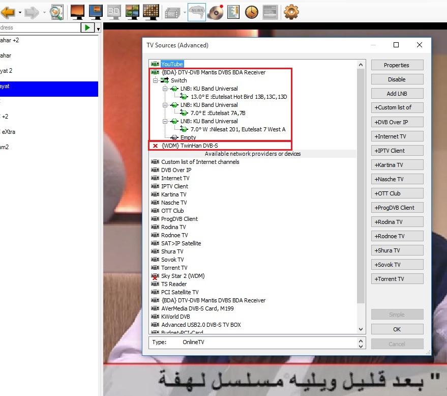Click the four-picture multi-view monitor icon
The image size is (447, 396).
point(133,12)
